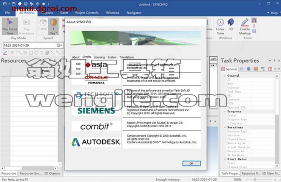
Task: Select the rectangle markup tool
Action: 31,52
